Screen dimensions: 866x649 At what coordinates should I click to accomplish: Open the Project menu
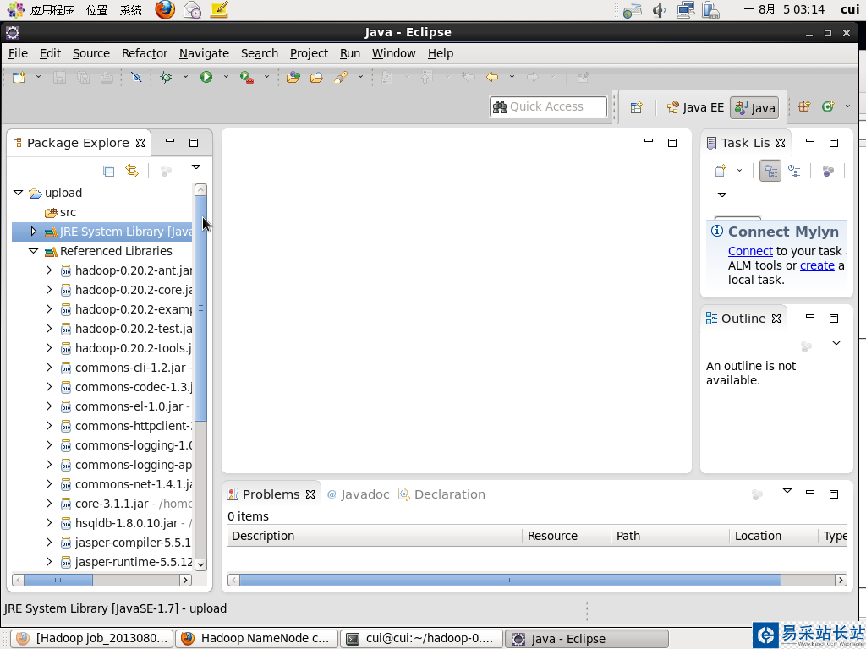point(309,53)
